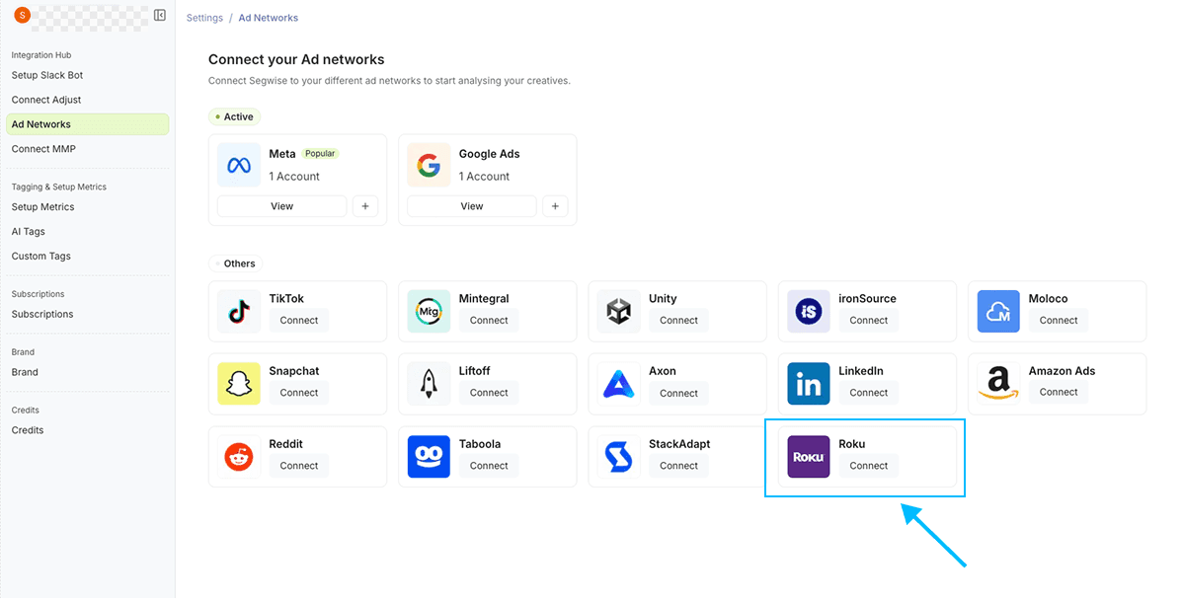Screen dimensions: 1183x602
Task: Connect Axon ad network
Action: coord(679,393)
